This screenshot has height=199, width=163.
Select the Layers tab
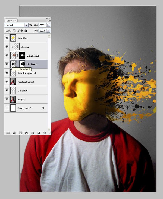[x=11, y=20]
